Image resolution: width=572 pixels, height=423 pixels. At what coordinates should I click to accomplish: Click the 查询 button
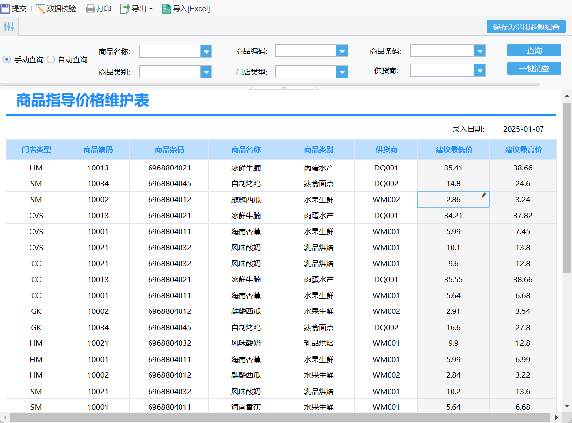click(x=534, y=51)
